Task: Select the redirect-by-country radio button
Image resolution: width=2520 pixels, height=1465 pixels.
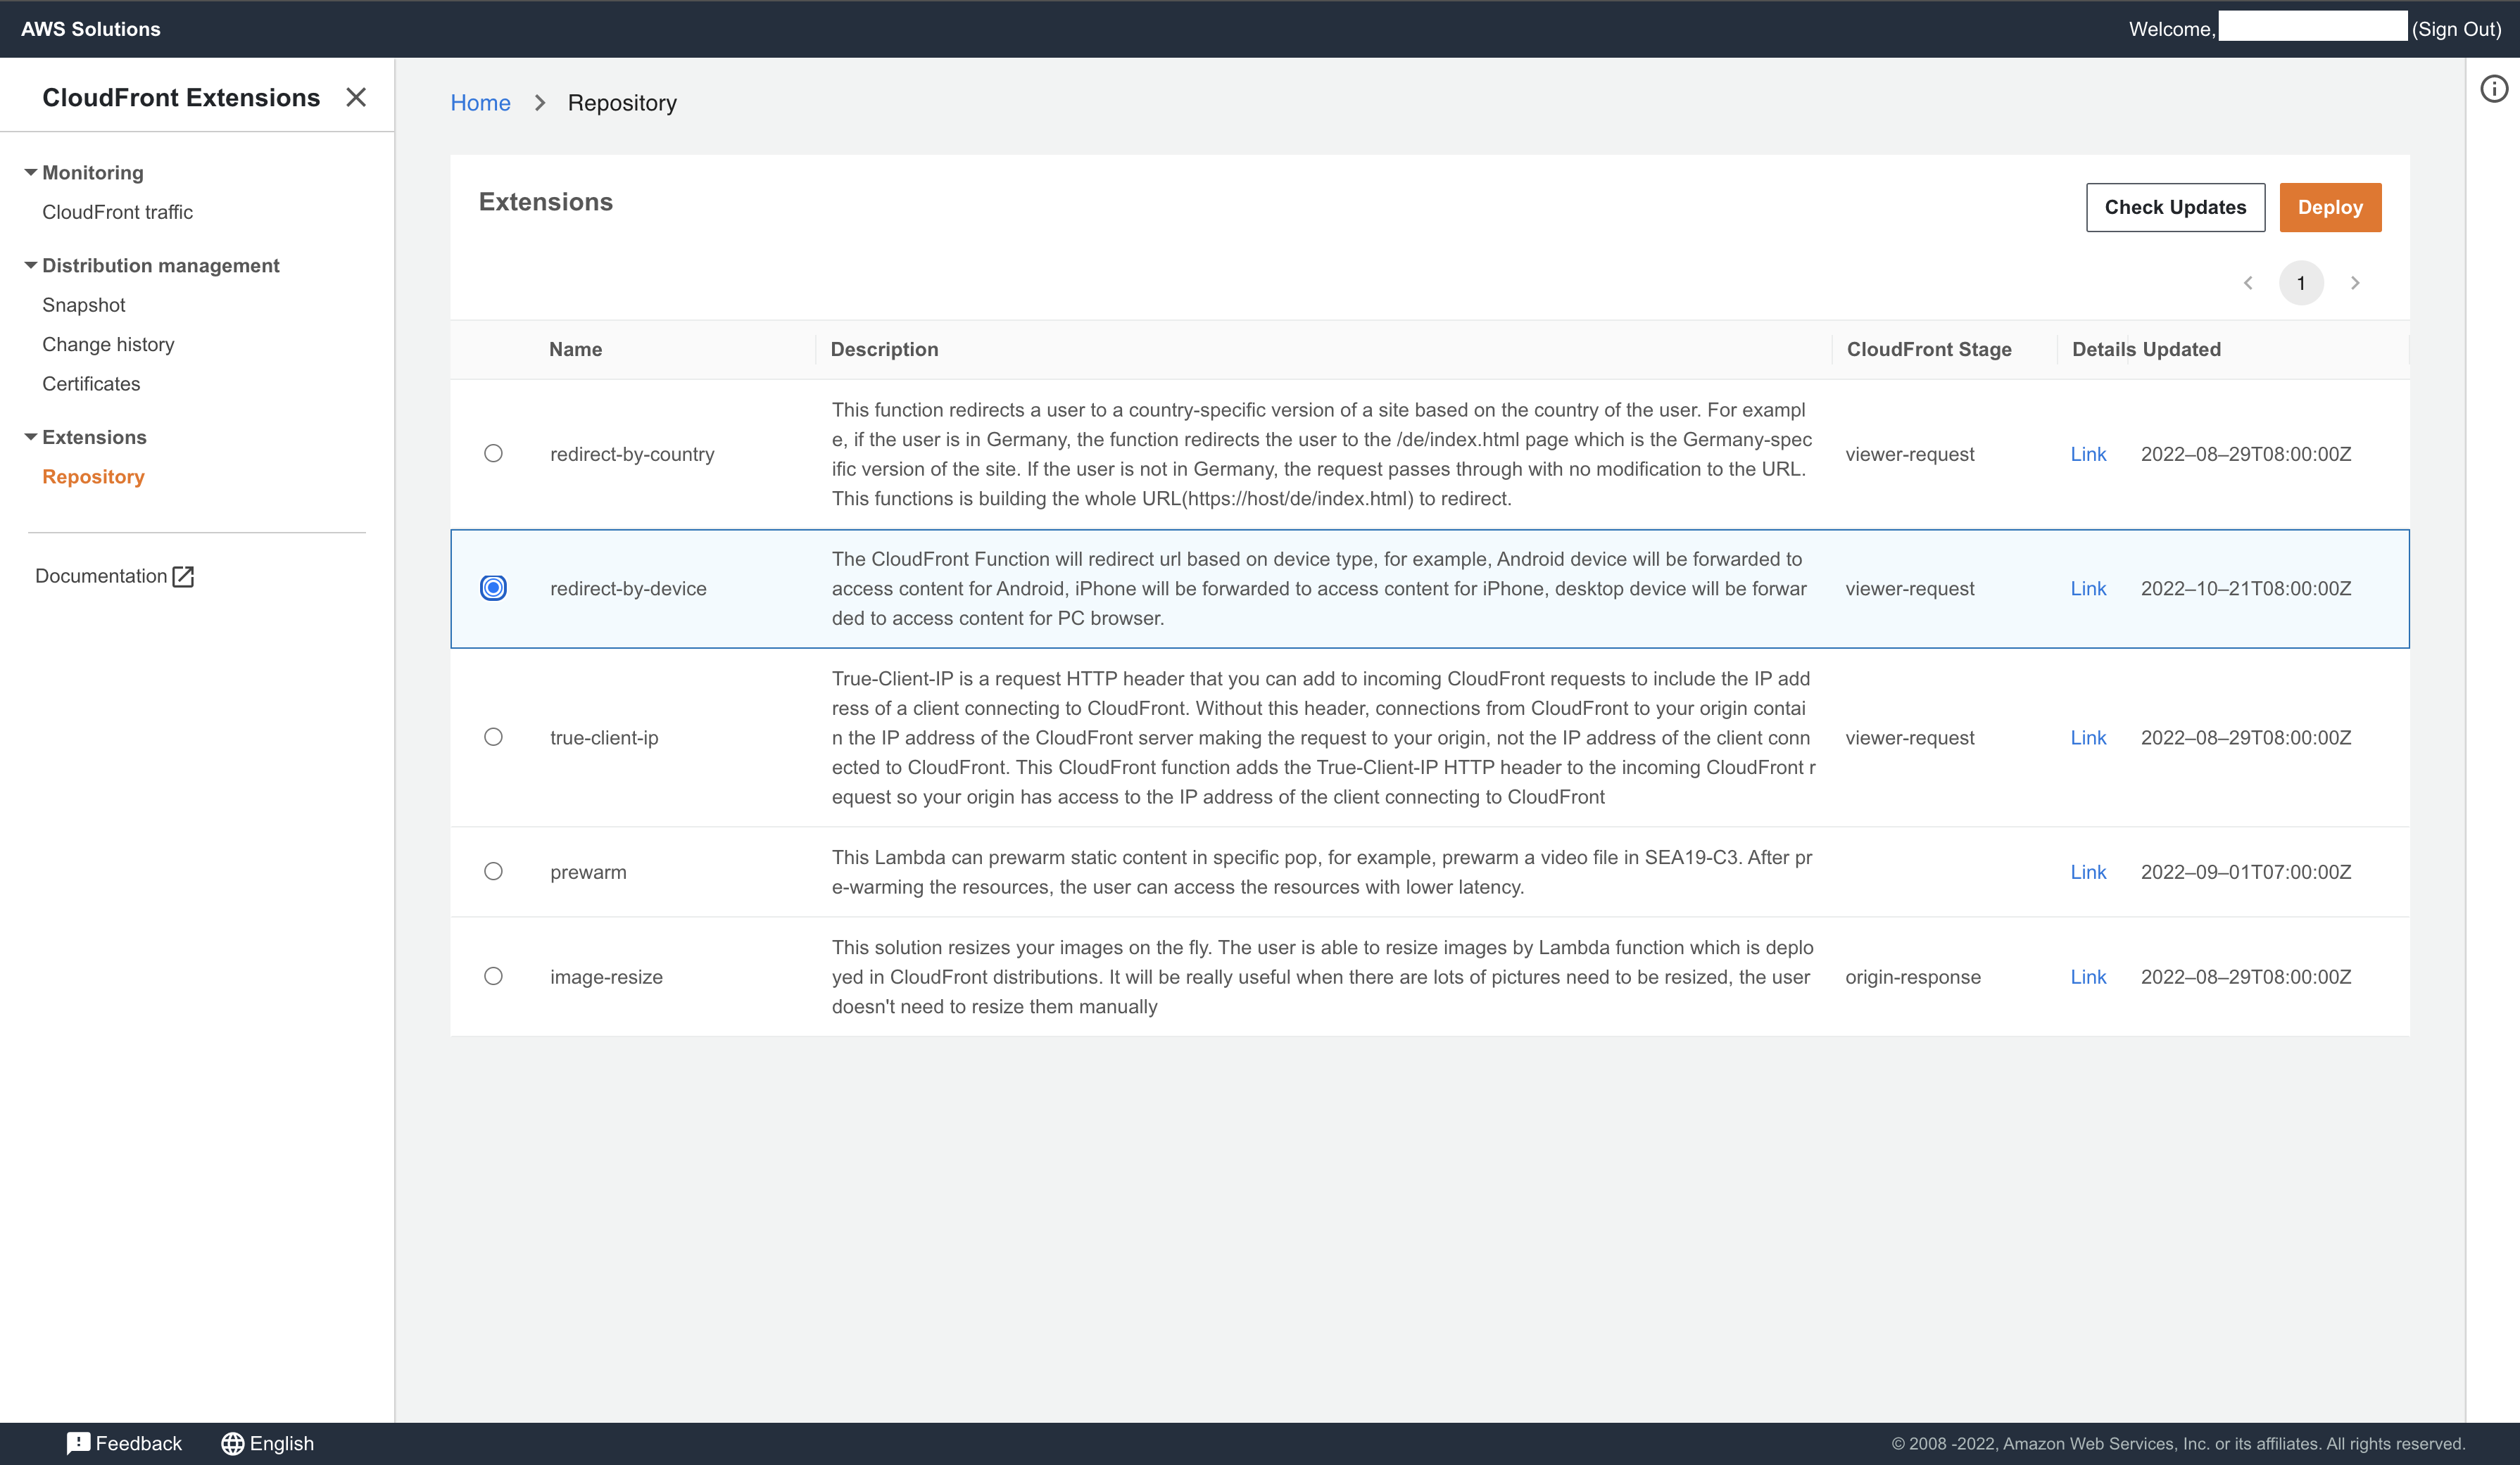Action: click(492, 453)
